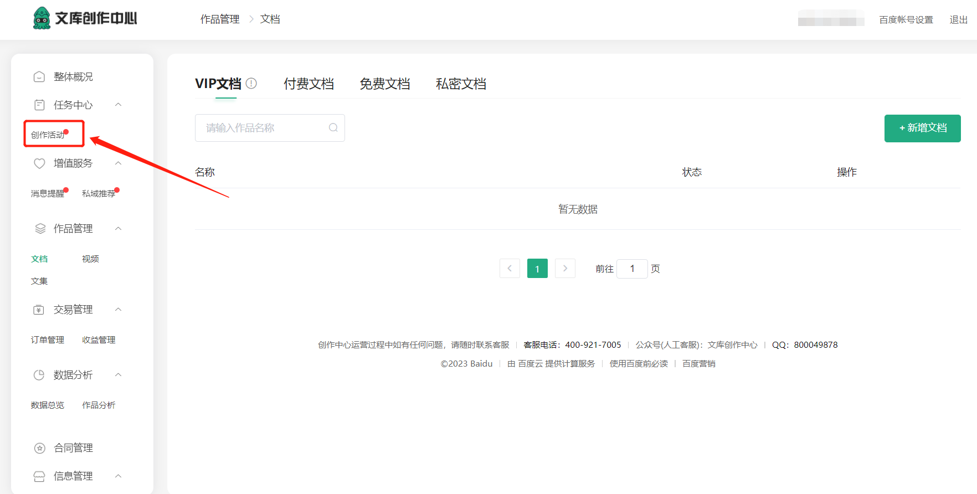
Task: Collapse the 信息管理 section chevron
Action: coord(118,476)
